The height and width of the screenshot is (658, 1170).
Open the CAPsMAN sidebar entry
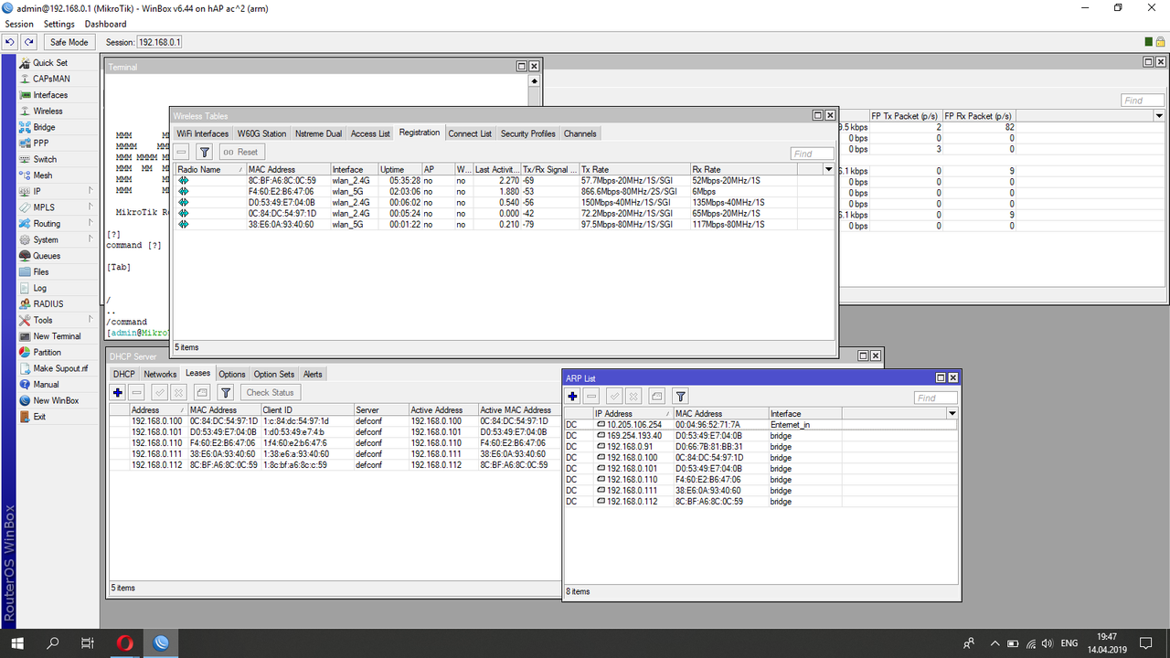tap(51, 79)
